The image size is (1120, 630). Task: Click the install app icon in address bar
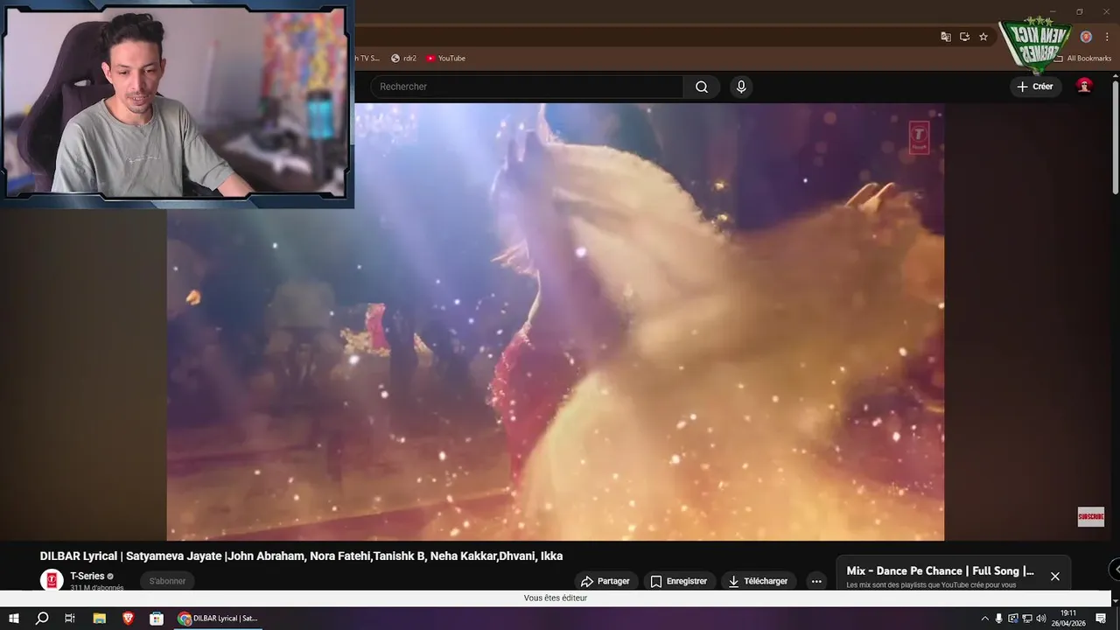[964, 37]
